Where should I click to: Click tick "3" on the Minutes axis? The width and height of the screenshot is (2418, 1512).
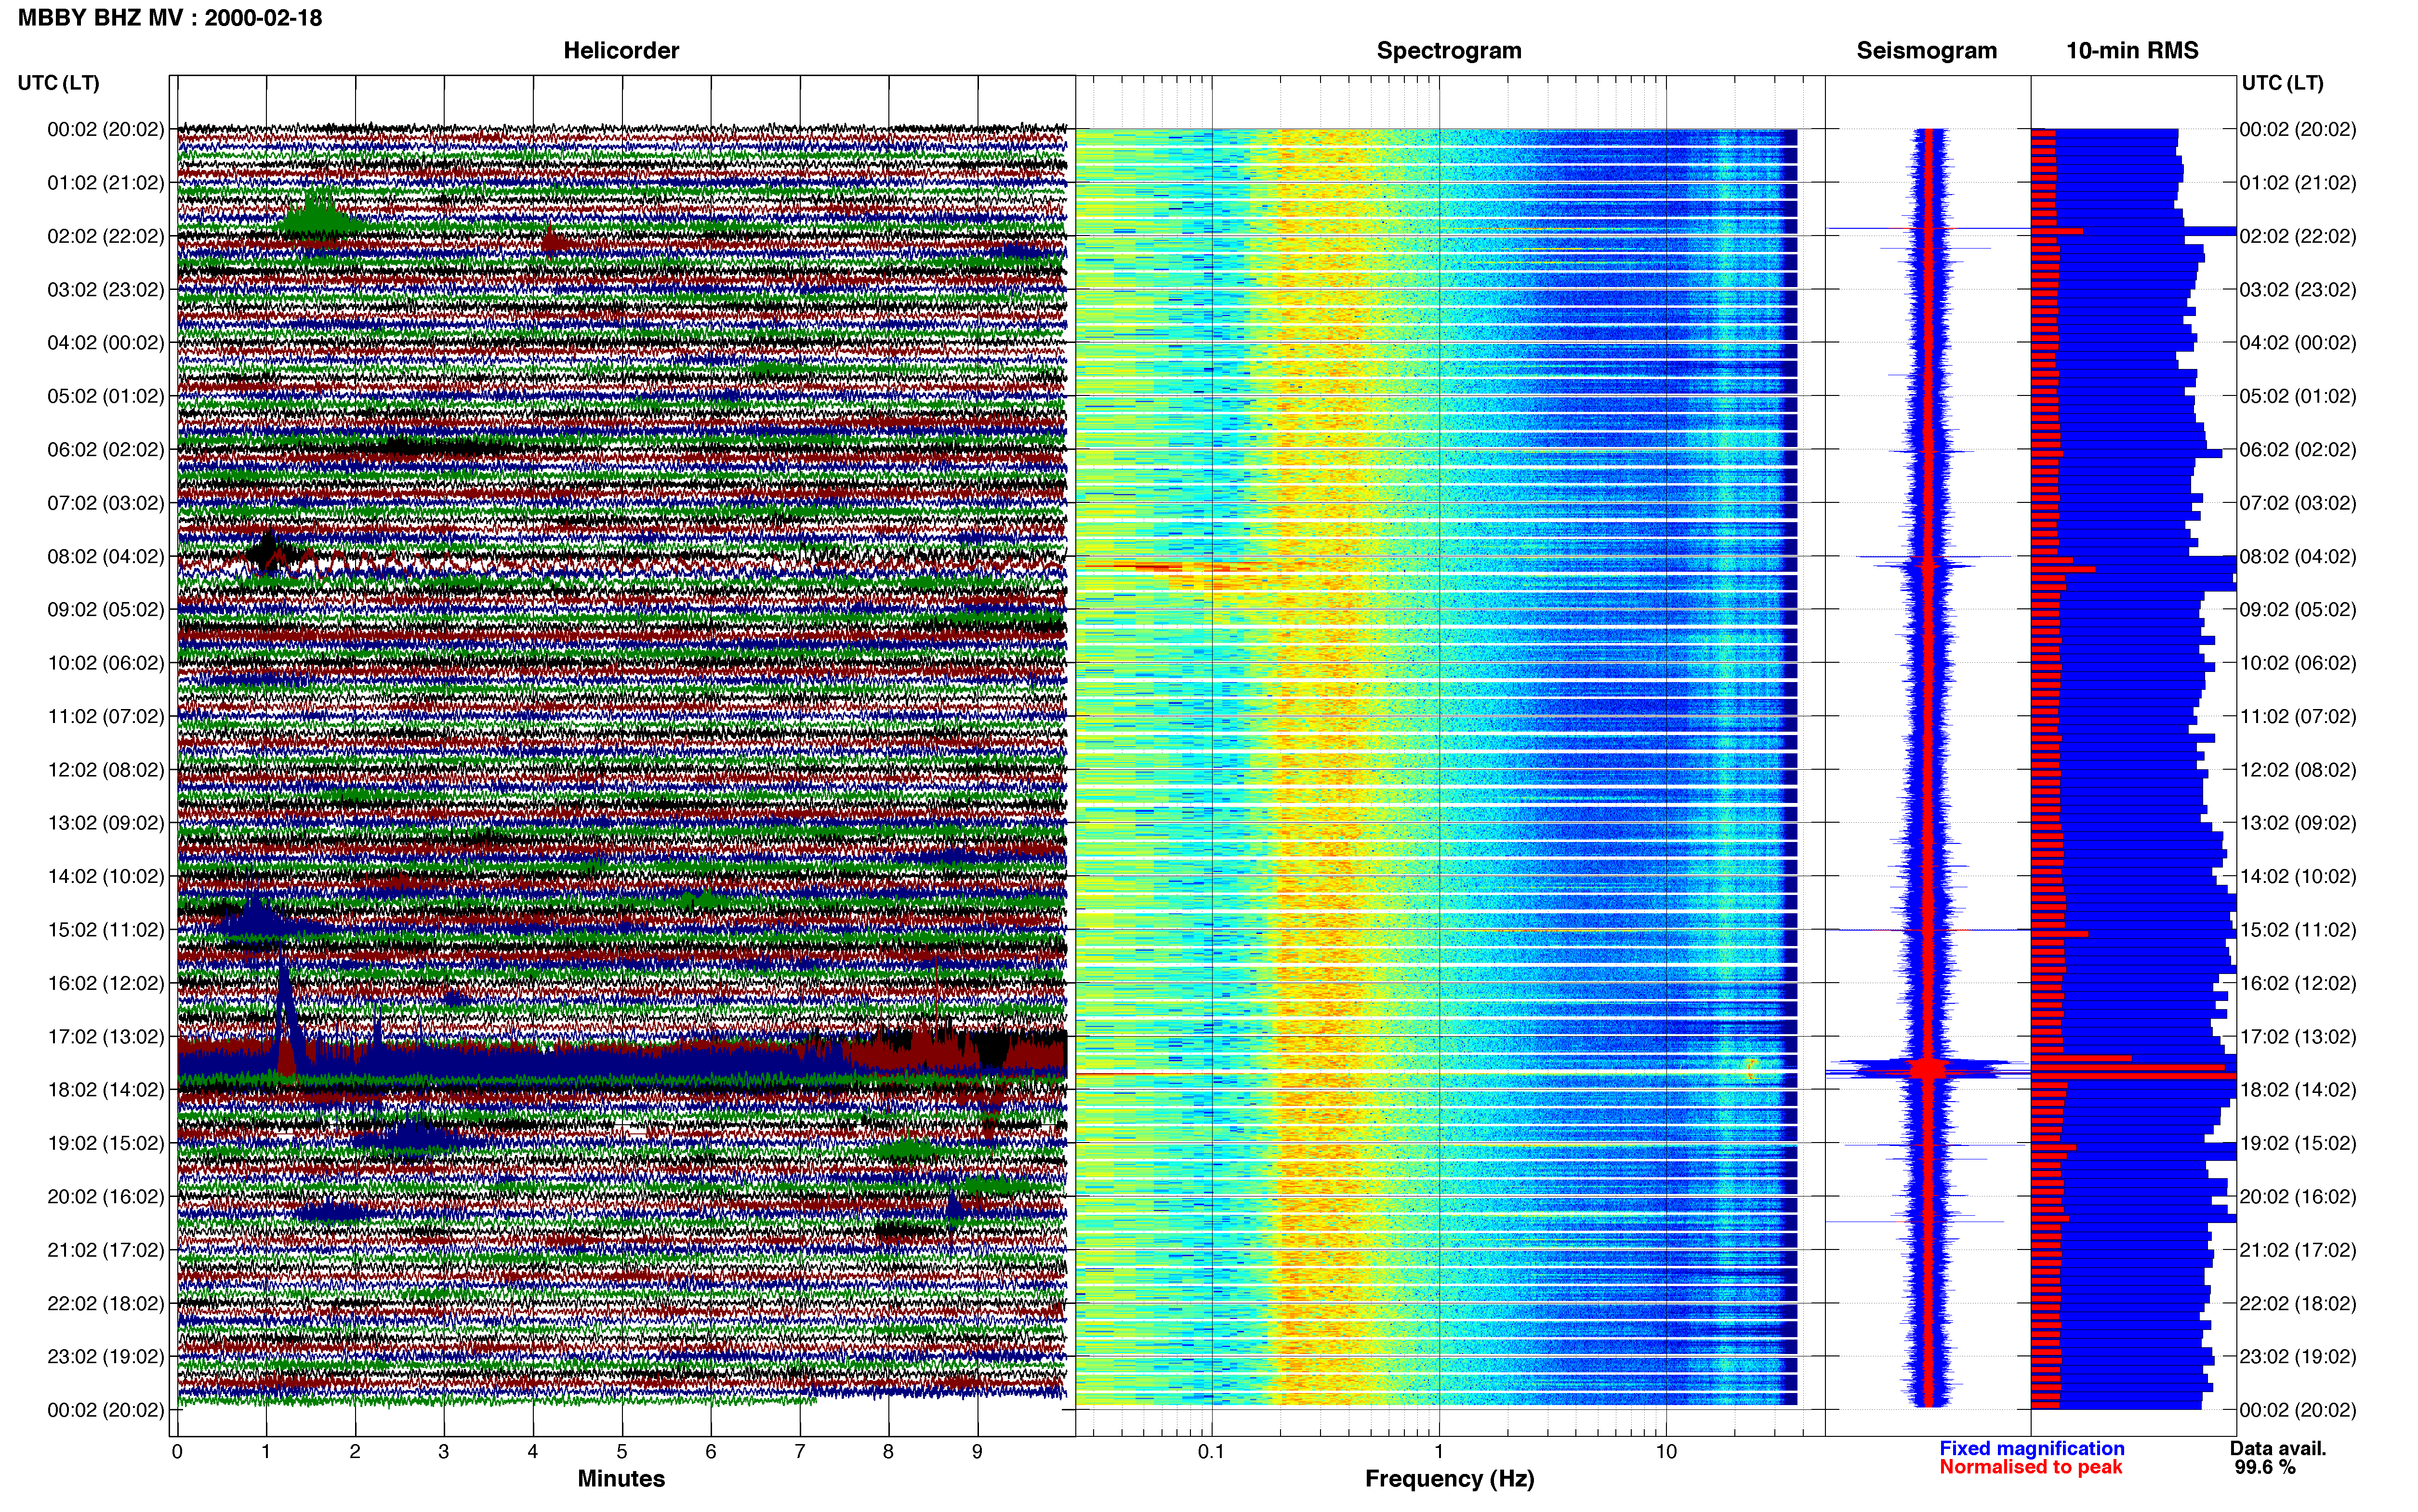click(444, 1452)
